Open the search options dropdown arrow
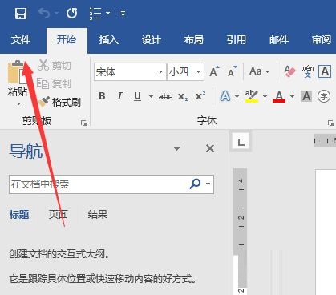This screenshot has width=336, height=295. 208,184
